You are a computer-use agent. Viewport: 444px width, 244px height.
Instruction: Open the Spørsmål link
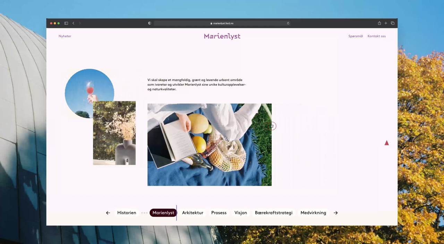[356, 36]
